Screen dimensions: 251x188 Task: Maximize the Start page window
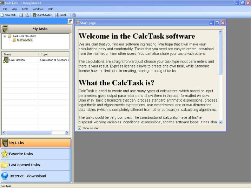point(217,23)
